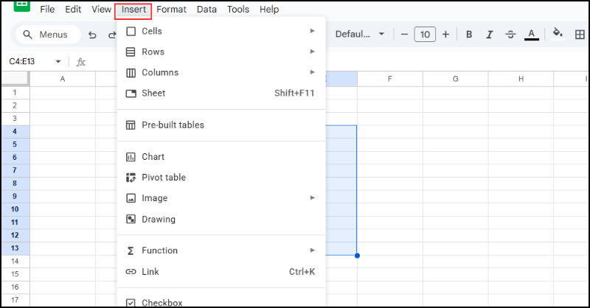Open the Format menu
This screenshot has height=308, width=590.
[171, 10]
